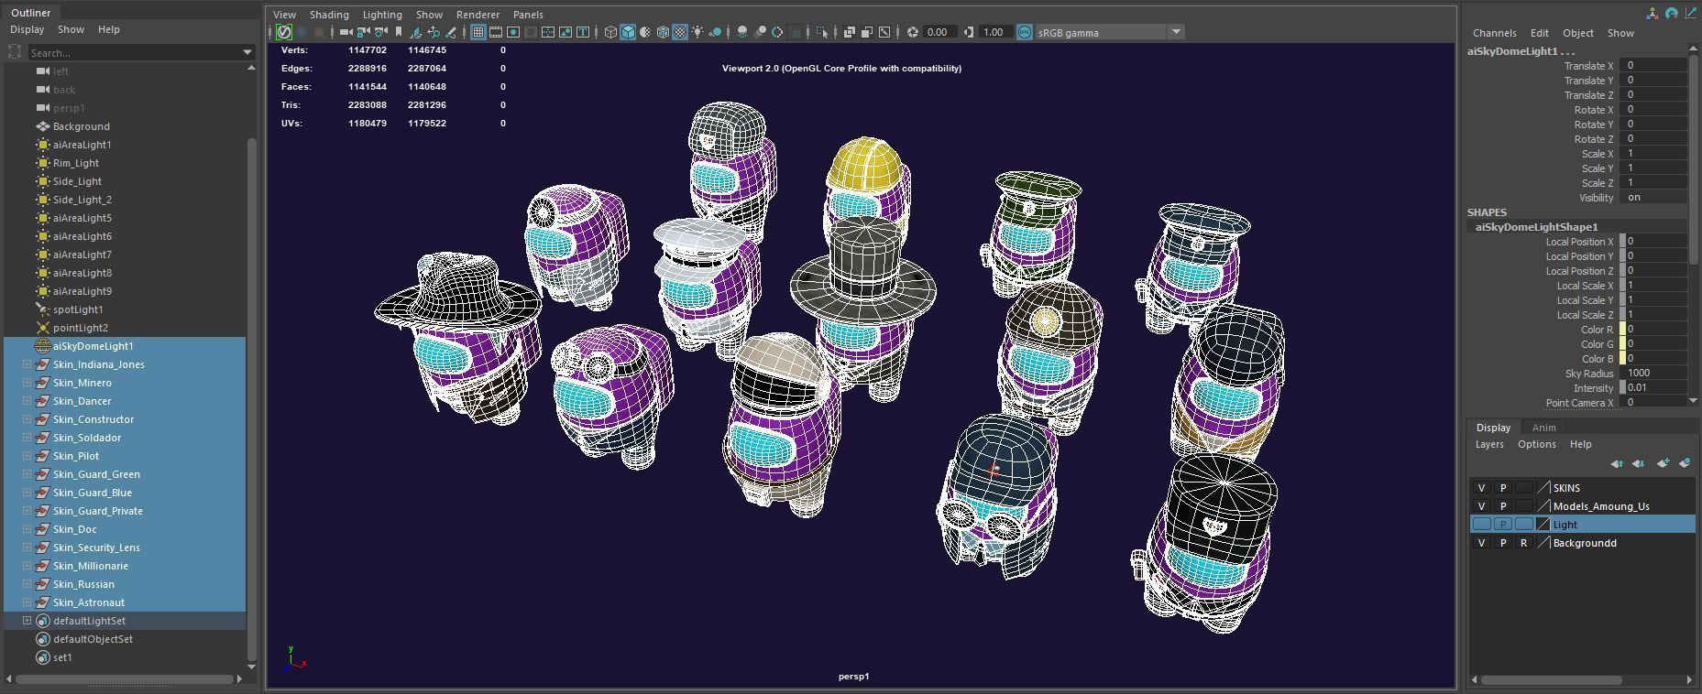Open the Lighting menu in viewport
1702x694 pixels.
coord(382,15)
